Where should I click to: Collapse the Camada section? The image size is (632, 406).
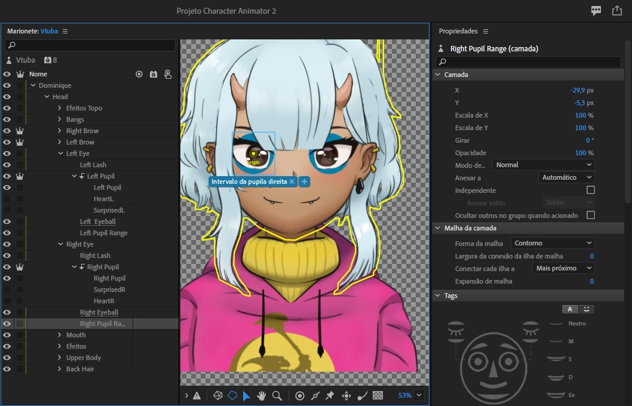[x=438, y=75]
